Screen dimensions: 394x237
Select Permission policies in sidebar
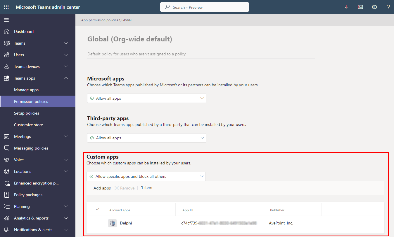pyautogui.click(x=38, y=101)
